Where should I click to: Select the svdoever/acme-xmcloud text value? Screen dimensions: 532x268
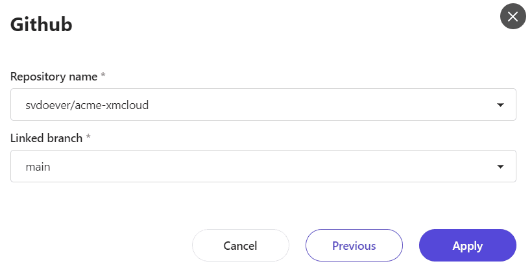point(87,104)
